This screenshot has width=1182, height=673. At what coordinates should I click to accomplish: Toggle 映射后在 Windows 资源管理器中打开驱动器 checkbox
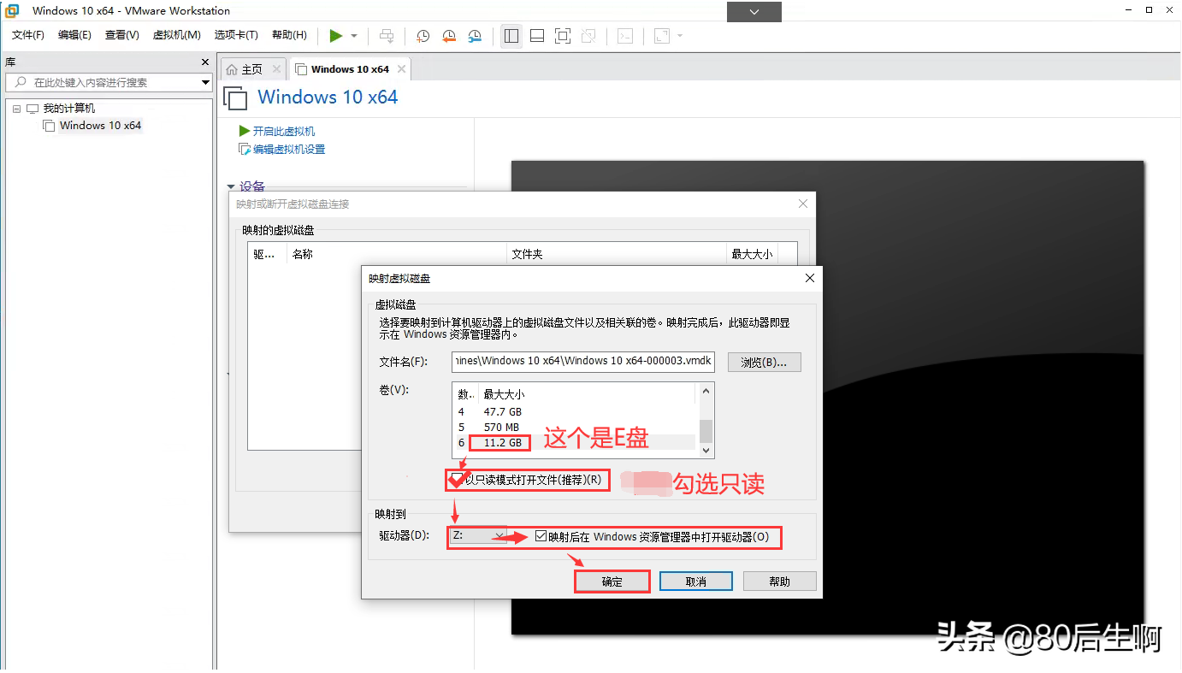pyautogui.click(x=541, y=537)
